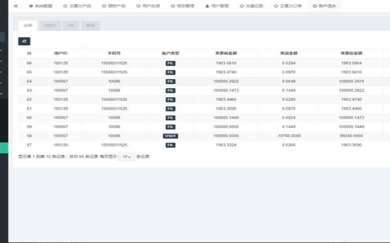The height and width of the screenshot is (243, 390).
Task: Click the value 0.0024 in row 60
Action: 289,118
